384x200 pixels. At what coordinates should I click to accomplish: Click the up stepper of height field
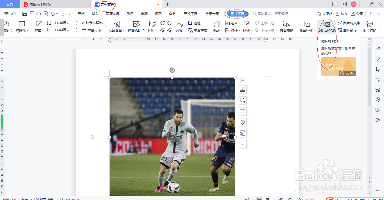(x=77, y=22)
